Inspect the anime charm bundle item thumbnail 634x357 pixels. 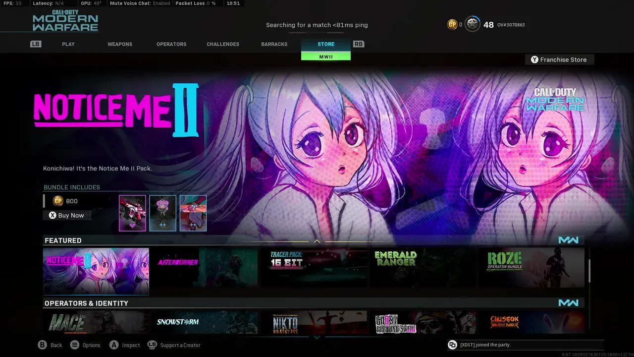pyautogui.click(x=162, y=213)
